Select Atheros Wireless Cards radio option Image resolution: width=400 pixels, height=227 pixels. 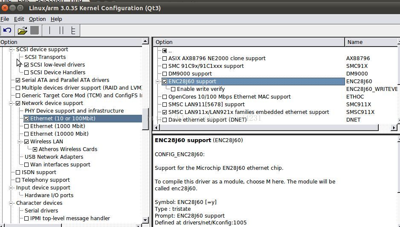(x=35, y=149)
